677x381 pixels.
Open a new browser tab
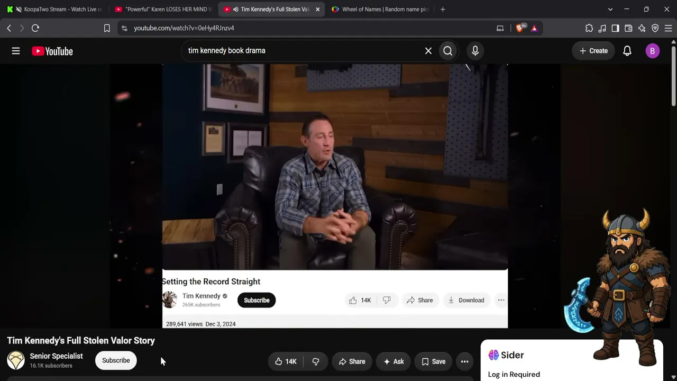443,9
